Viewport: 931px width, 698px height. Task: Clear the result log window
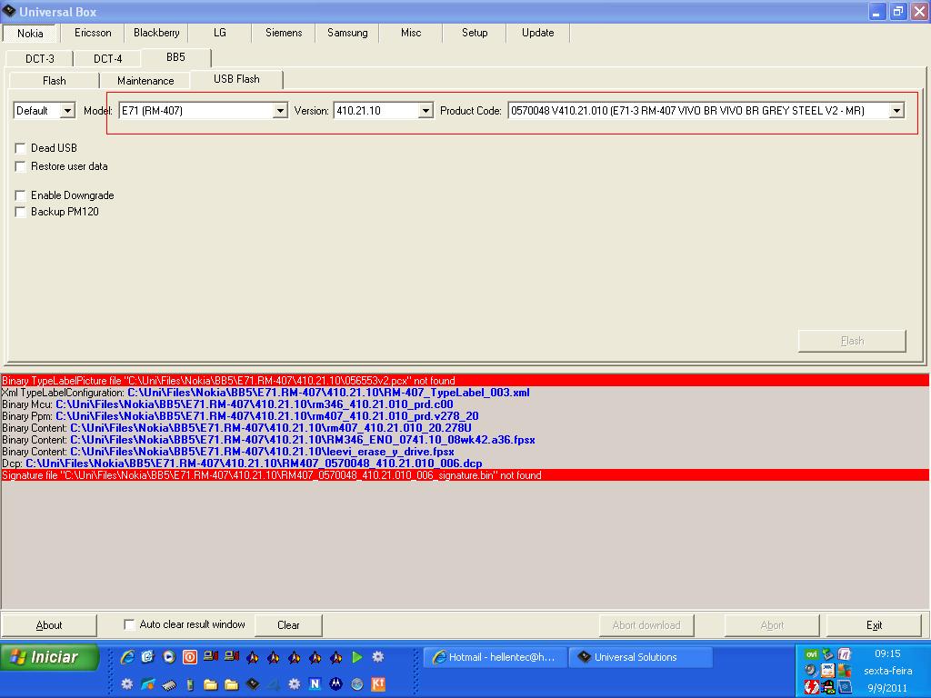point(288,625)
